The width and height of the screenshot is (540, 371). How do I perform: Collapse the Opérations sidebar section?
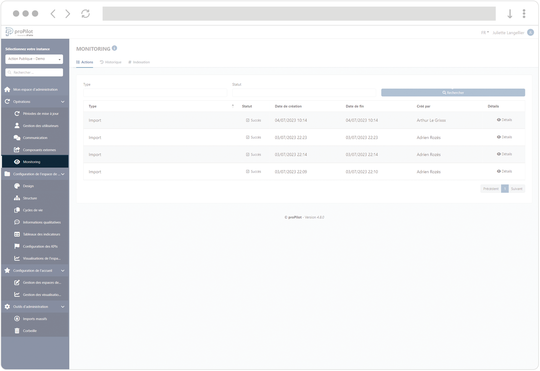[63, 102]
